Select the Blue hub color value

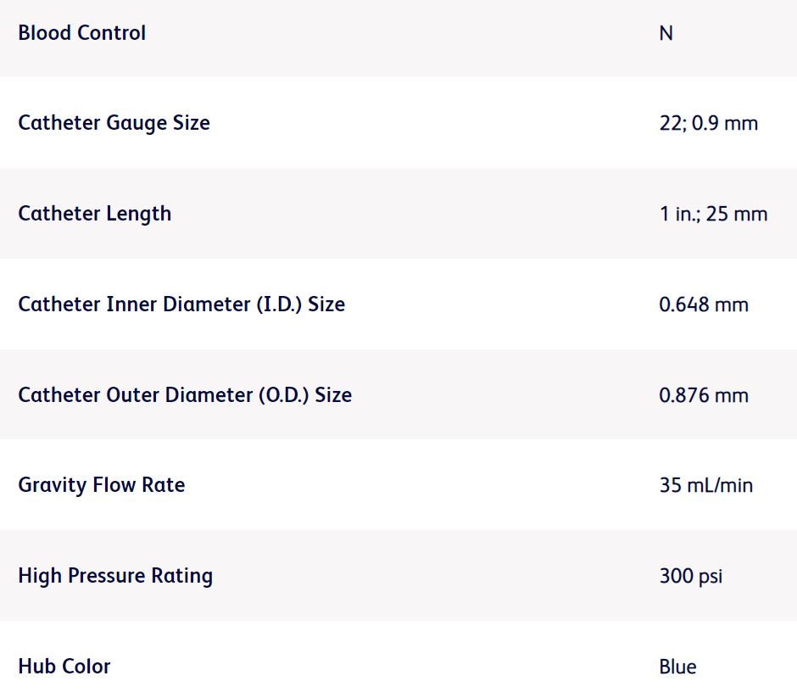tap(677, 667)
